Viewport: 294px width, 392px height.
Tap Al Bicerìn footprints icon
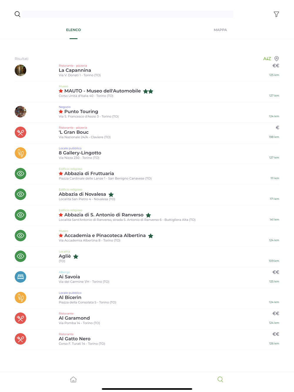tap(21, 297)
